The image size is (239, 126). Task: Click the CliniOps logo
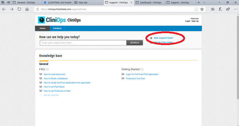tap(52, 20)
